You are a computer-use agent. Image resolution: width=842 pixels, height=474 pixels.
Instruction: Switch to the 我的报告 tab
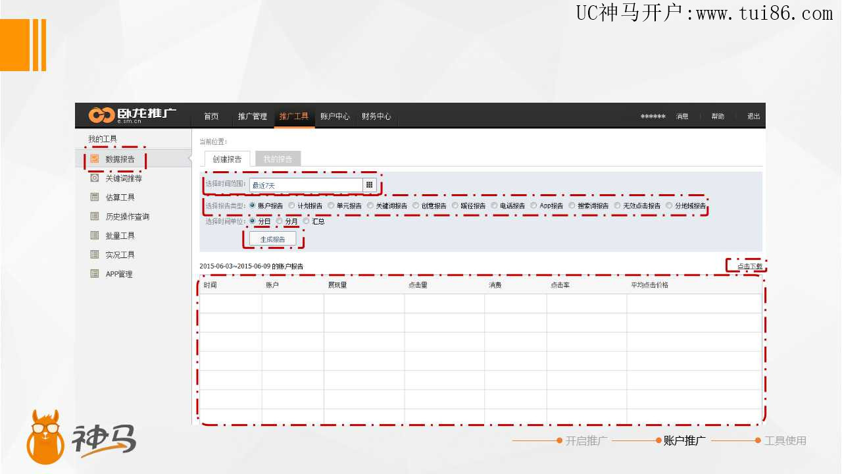tap(278, 159)
